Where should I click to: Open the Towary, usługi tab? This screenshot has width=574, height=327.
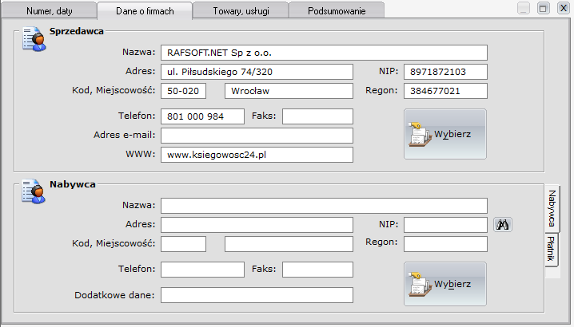240,10
